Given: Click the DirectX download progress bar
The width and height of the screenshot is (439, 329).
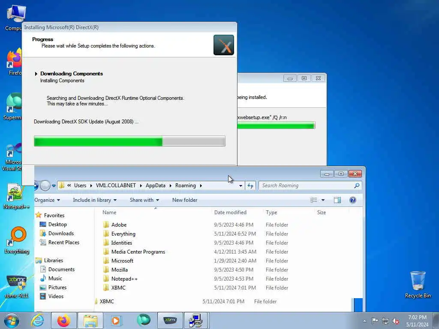Looking at the screenshot, I should 129,141.
